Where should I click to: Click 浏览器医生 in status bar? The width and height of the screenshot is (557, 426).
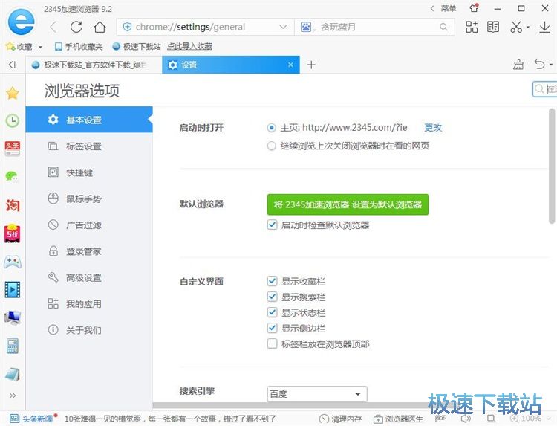pyautogui.click(x=398, y=419)
